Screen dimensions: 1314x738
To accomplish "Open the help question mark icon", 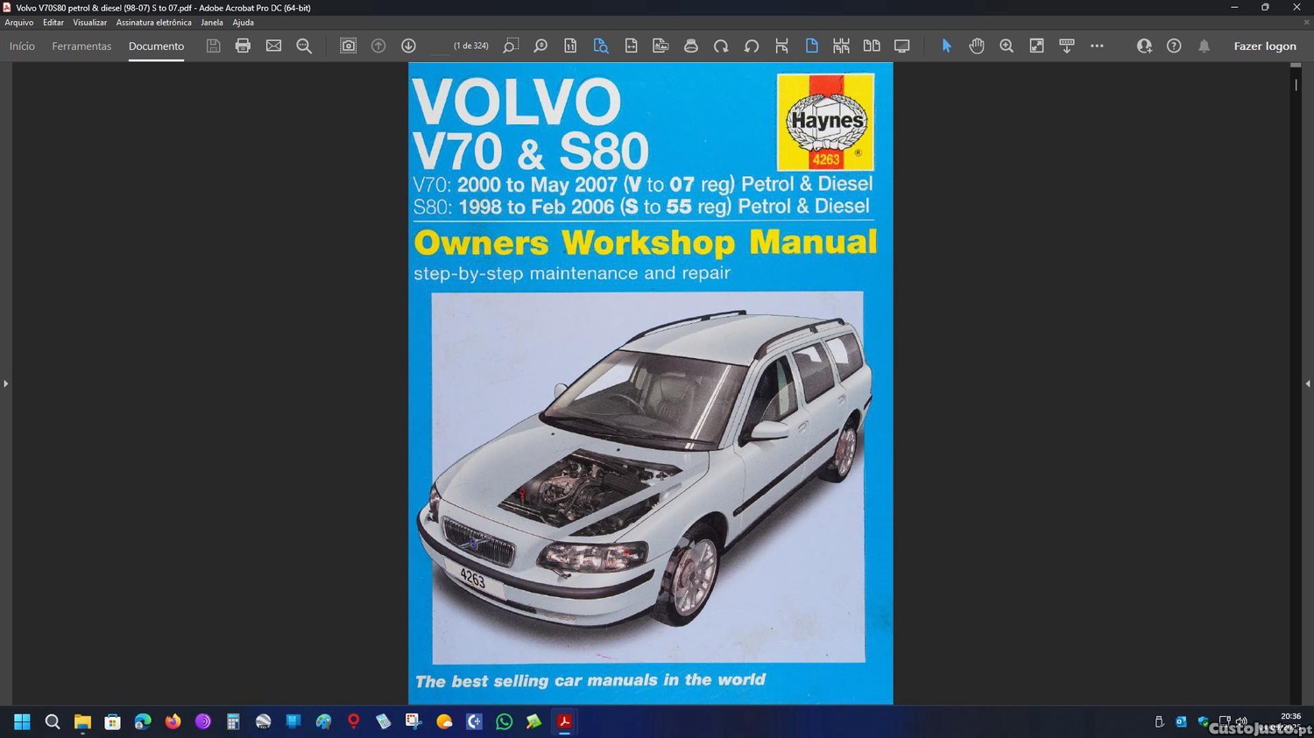I will (x=1174, y=46).
